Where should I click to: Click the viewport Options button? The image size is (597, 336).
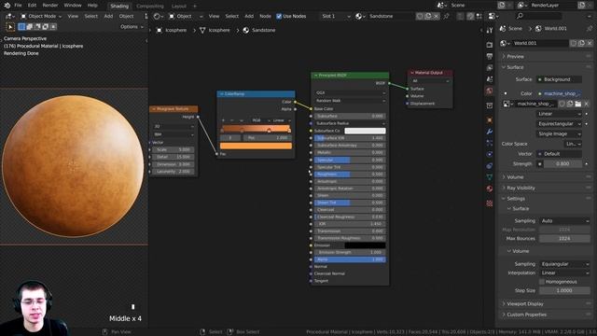point(132,27)
